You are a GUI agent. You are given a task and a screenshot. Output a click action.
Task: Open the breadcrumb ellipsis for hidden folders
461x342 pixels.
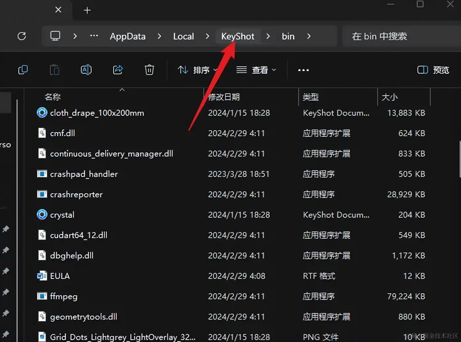coord(94,36)
